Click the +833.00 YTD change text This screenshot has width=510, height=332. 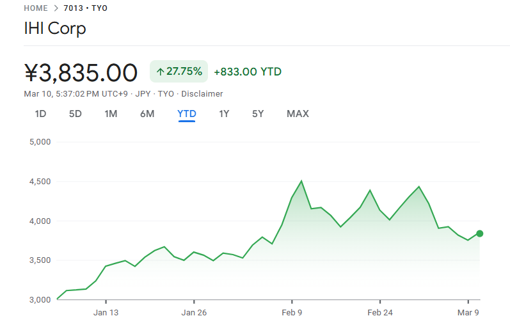coord(248,72)
